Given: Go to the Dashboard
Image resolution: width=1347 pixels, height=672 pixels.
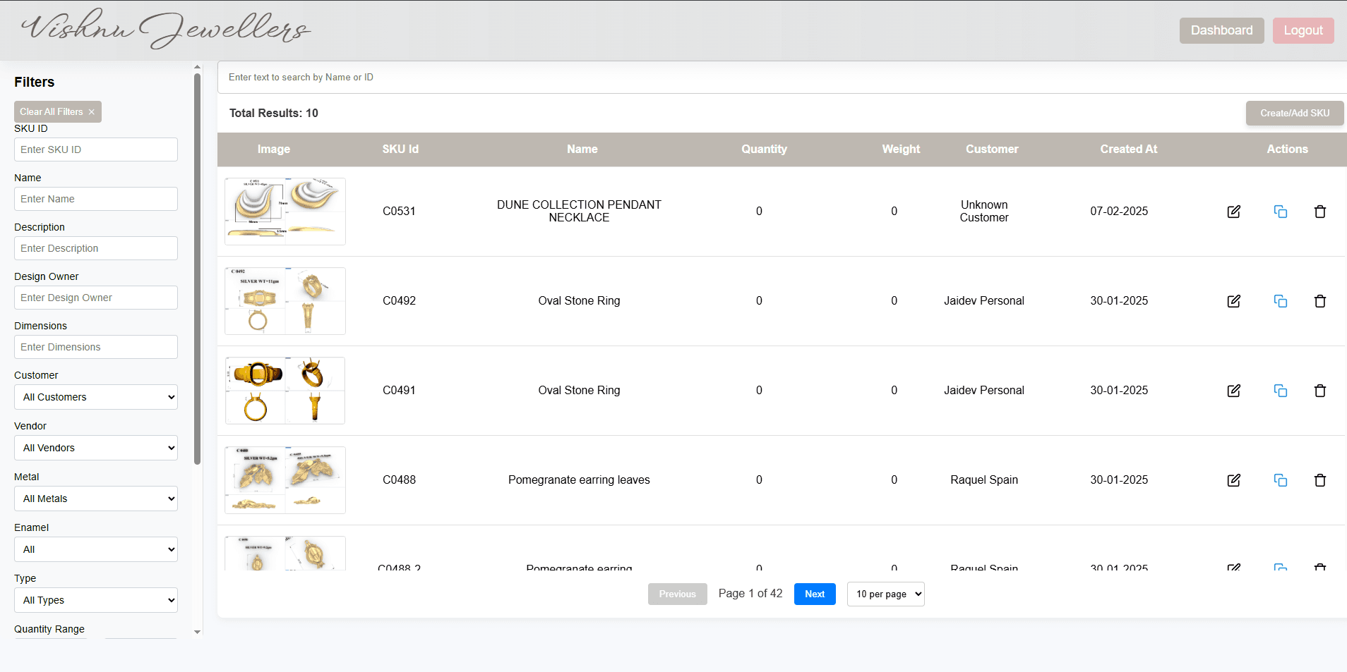Looking at the screenshot, I should click(1221, 30).
